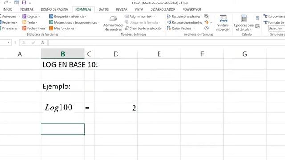Viewport: 285px width, 160px height.
Task: Open the Texto functions menu
Action: click(30, 22)
